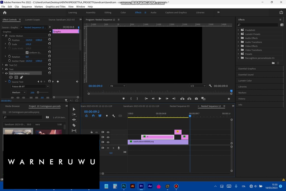
Task: Click Mark In in Program monitor
Action: tap(131, 99)
